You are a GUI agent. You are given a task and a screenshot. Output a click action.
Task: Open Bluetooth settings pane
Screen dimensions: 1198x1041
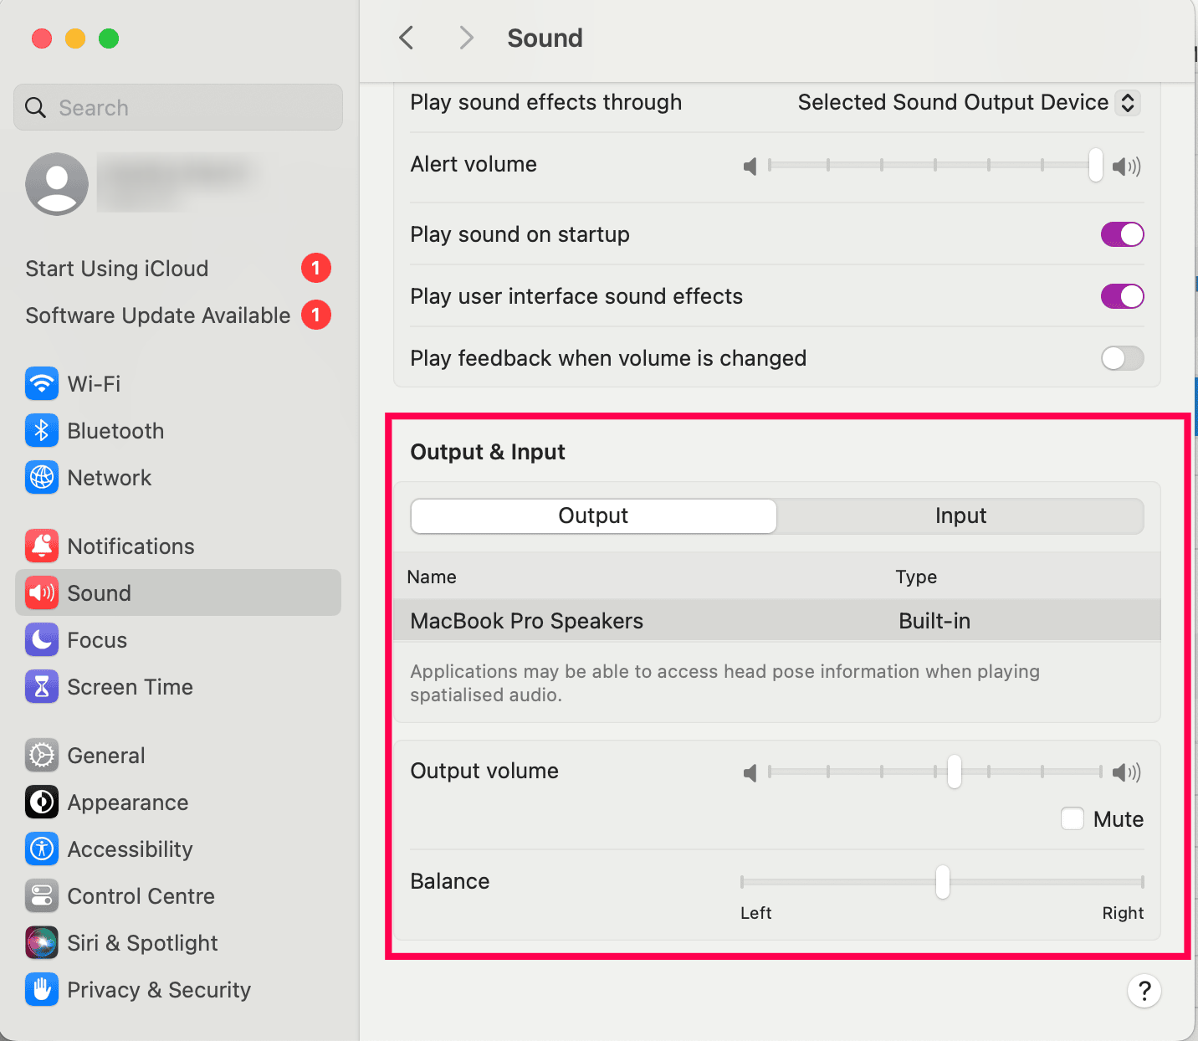pyautogui.click(x=178, y=431)
